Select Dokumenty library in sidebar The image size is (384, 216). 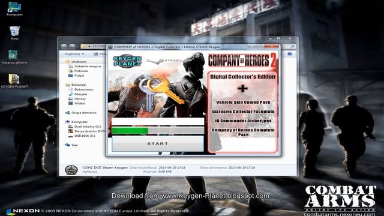(84, 89)
